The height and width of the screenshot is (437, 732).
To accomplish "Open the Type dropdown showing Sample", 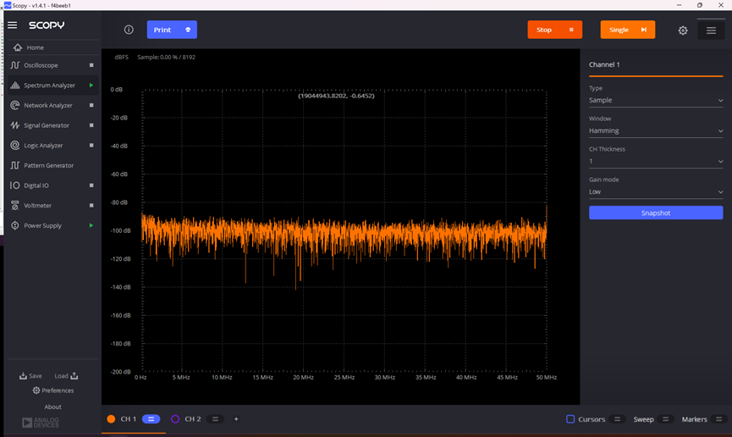I will tap(656, 100).
